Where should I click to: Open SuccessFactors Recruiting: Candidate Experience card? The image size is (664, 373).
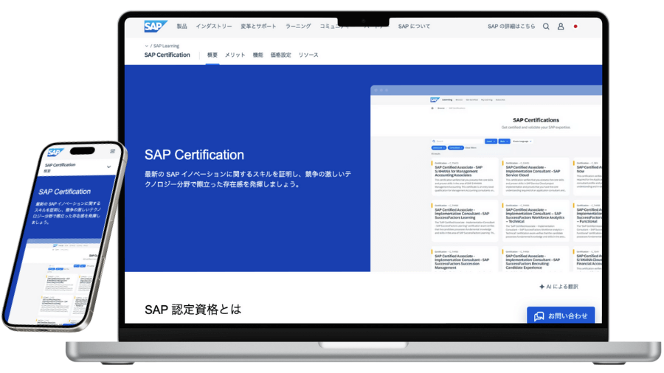(536, 259)
